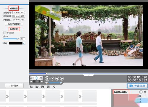Click the current time display 00:00:01.520

click(x=137, y=77)
